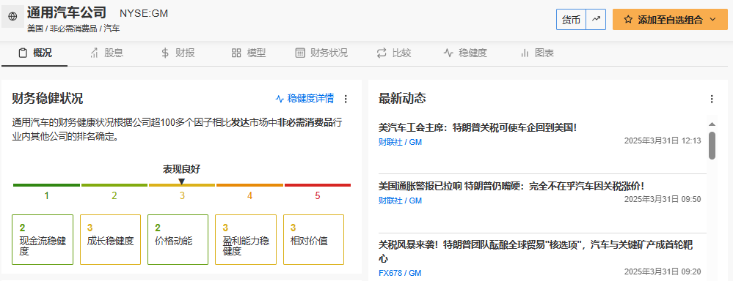733x281 pixels.
Task: Click yellow segment 3 under 表现良好 marker
Action: (182, 185)
